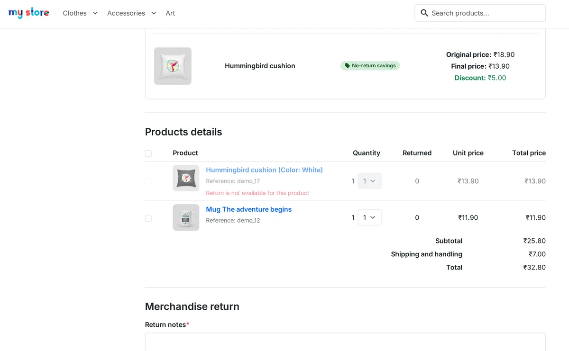This screenshot has height=351, width=569.
Task: Click inside the Return notes text area
Action: click(x=345, y=342)
